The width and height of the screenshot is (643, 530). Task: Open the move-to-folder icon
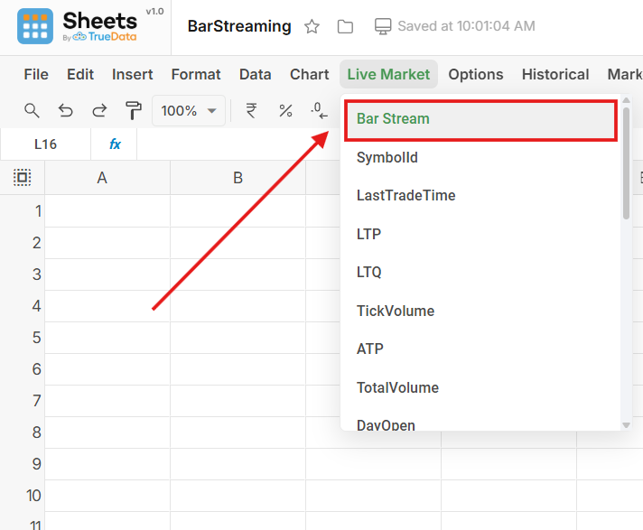pos(345,27)
